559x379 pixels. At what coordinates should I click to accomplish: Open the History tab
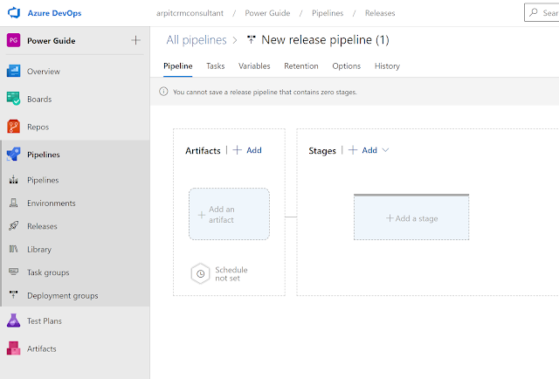pos(387,66)
